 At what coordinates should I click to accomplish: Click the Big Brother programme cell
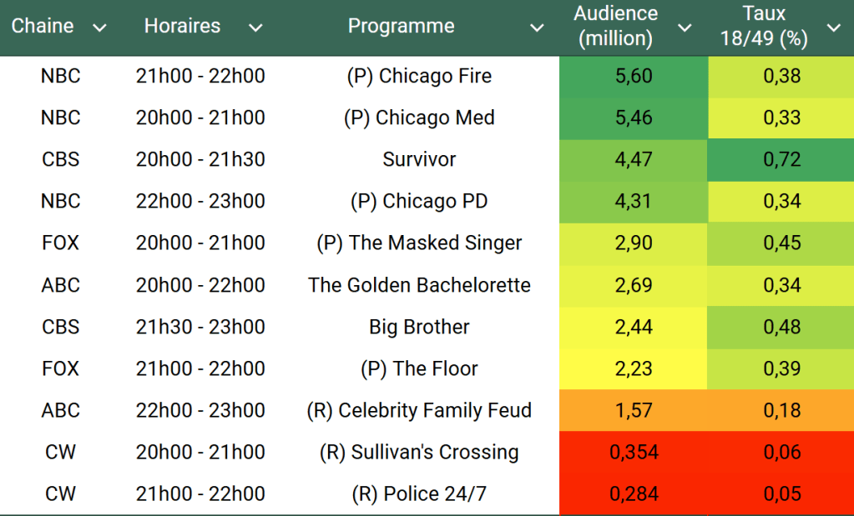pos(419,327)
